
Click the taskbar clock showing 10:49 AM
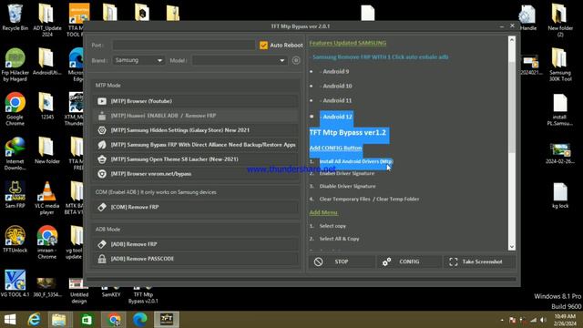pyautogui.click(x=565, y=320)
